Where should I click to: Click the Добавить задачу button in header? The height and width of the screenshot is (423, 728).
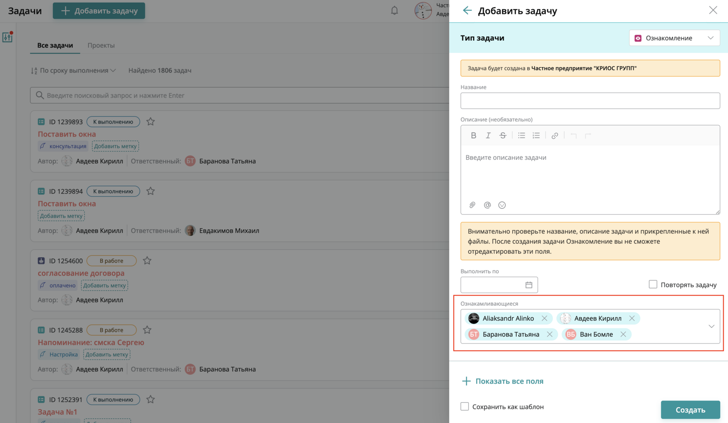(99, 11)
